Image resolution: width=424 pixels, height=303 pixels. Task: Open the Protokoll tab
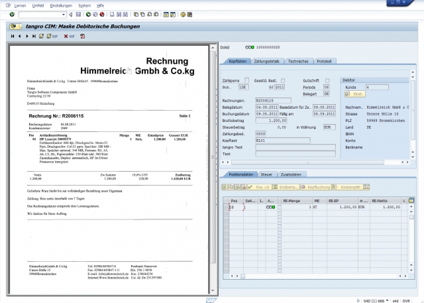[x=324, y=61]
